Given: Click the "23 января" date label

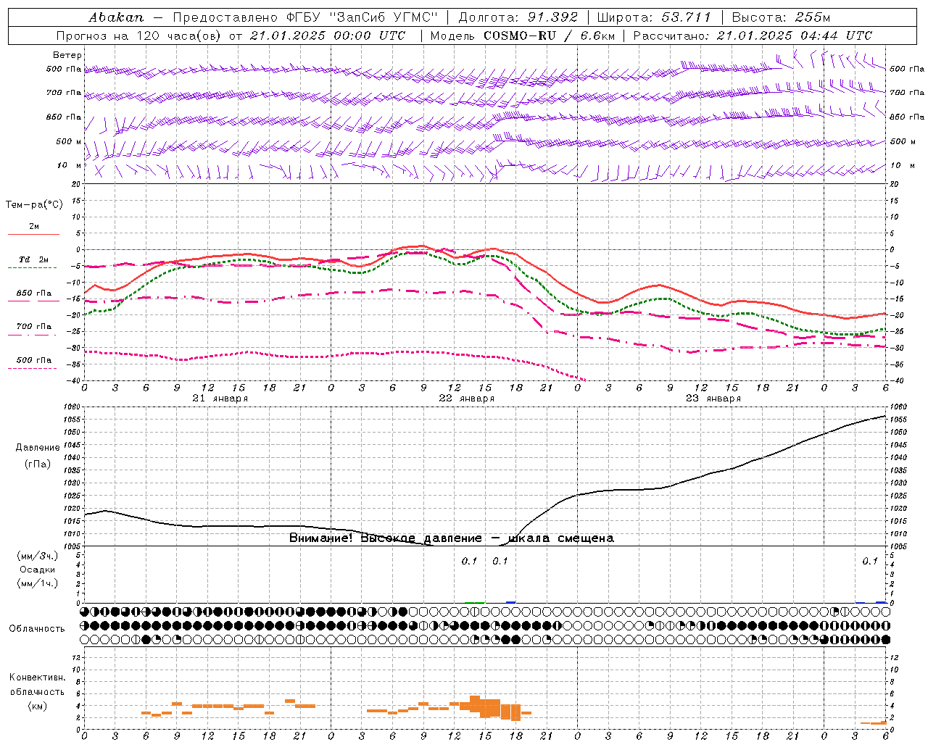Looking at the screenshot, I should (x=713, y=399).
